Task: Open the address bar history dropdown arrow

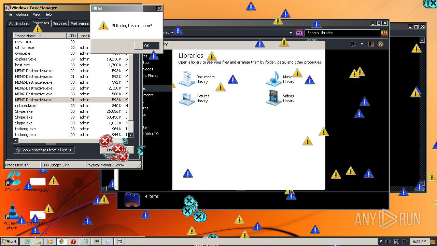Action: tap(291, 33)
